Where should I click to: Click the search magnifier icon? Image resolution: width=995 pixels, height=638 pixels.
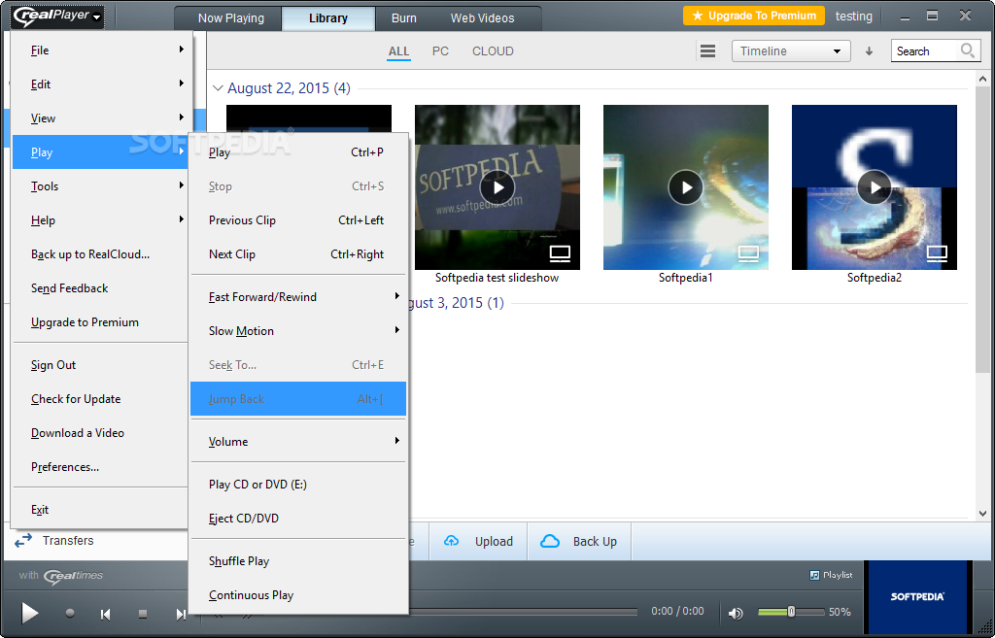pos(968,50)
